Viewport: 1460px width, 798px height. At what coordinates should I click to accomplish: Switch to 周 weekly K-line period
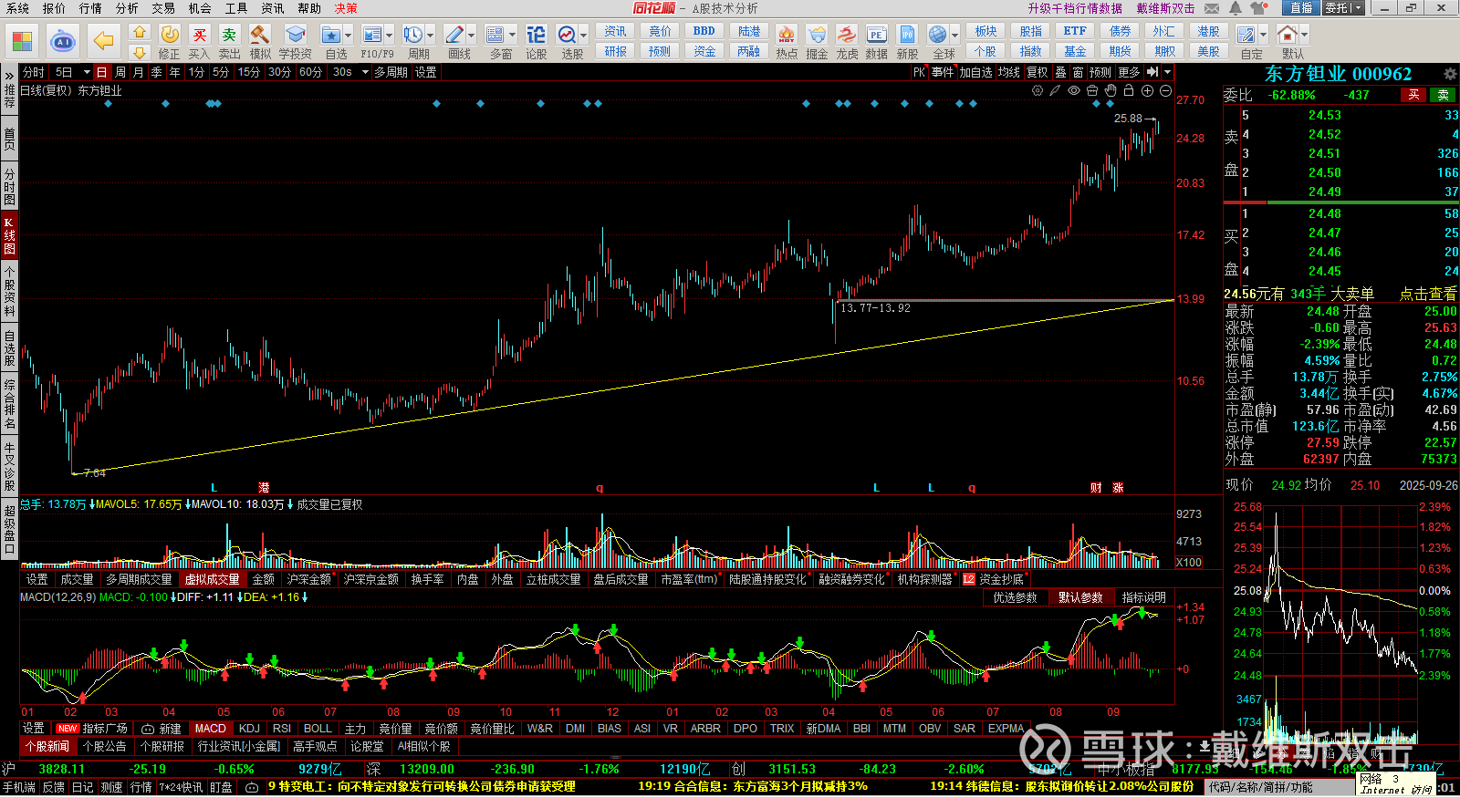click(120, 72)
